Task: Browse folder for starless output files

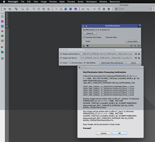Action: pyautogui.click(x=139, y=54)
